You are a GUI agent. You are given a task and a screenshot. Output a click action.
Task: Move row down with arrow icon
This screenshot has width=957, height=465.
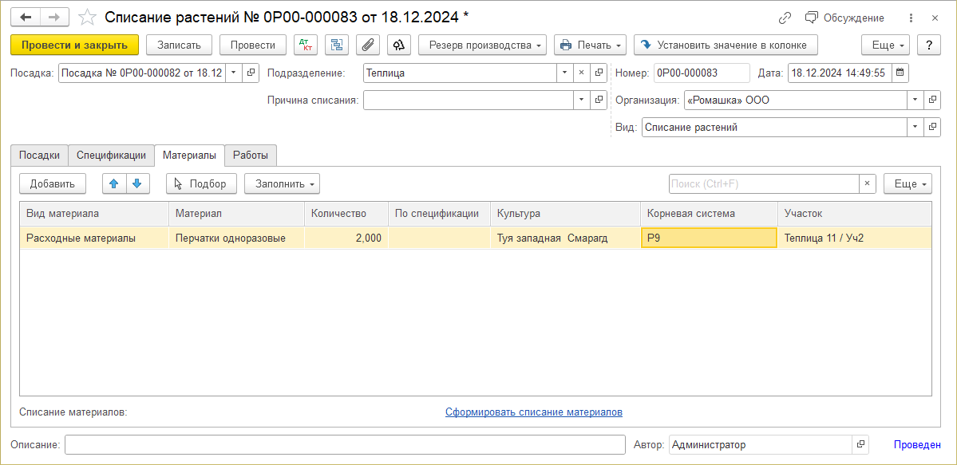[x=136, y=183]
